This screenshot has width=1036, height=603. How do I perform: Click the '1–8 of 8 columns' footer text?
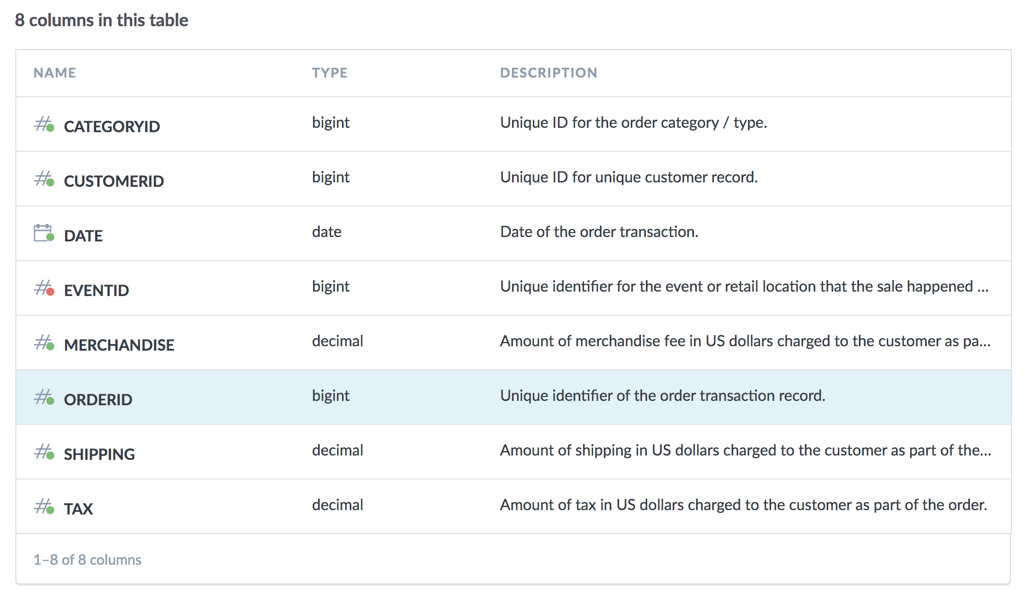[87, 560]
